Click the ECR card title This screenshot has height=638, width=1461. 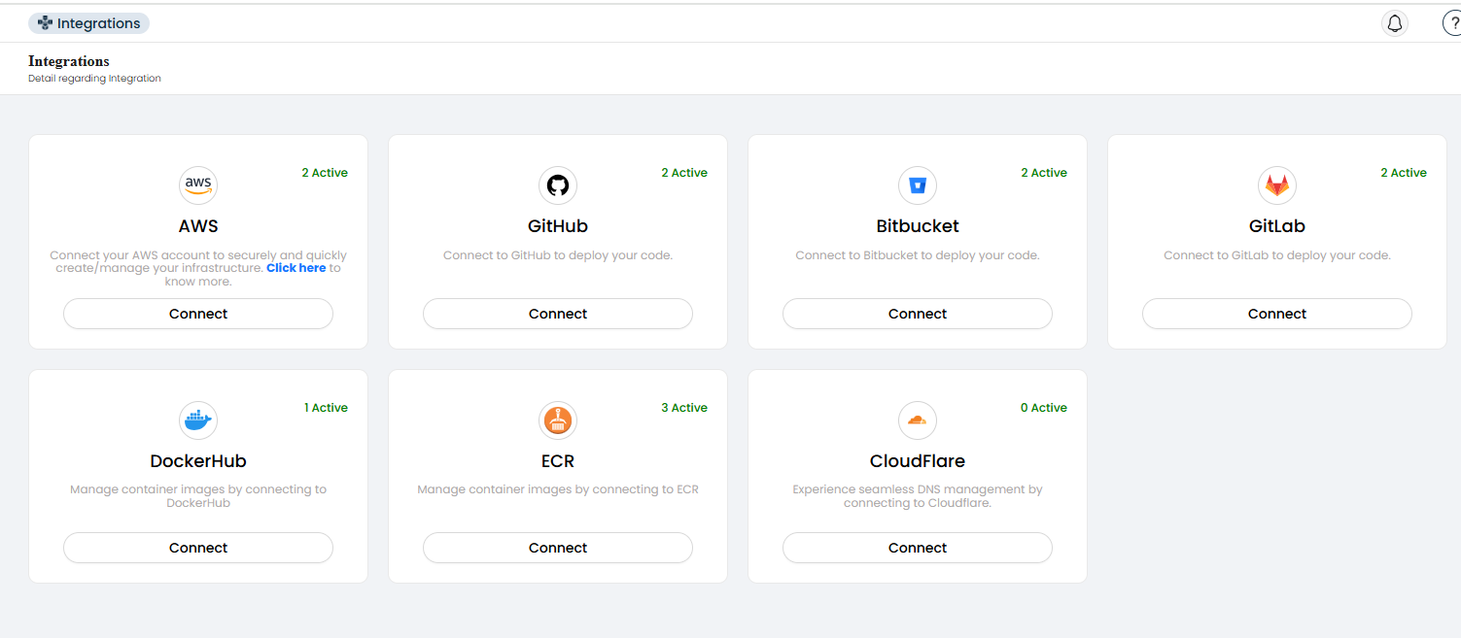558,461
